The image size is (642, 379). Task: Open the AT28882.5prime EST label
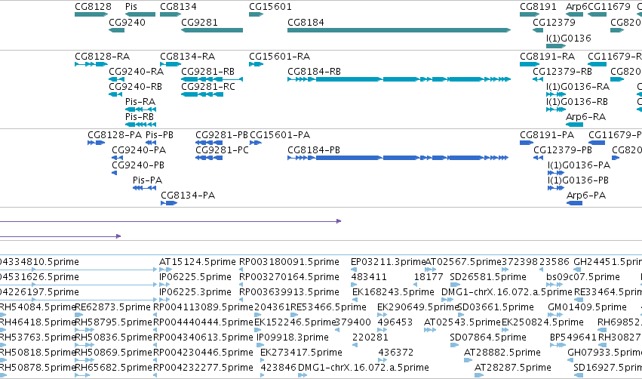pos(502,353)
